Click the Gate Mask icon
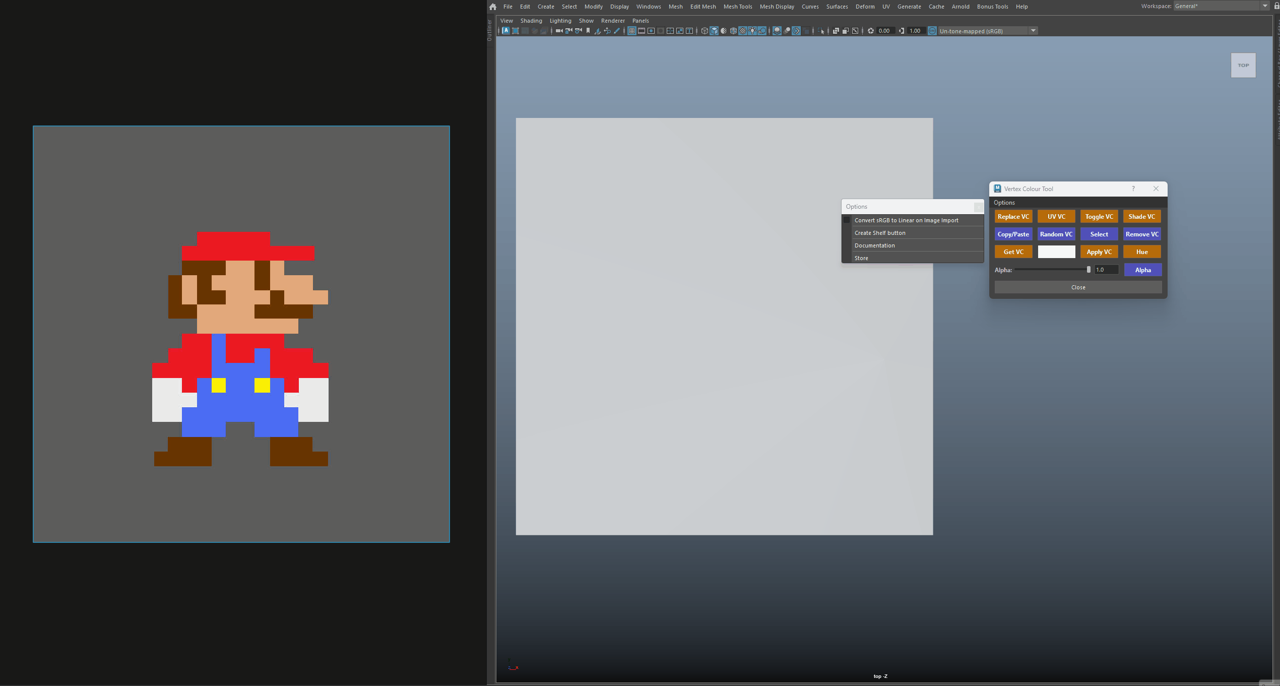Screen dimensions: 1280x686 (661, 31)
